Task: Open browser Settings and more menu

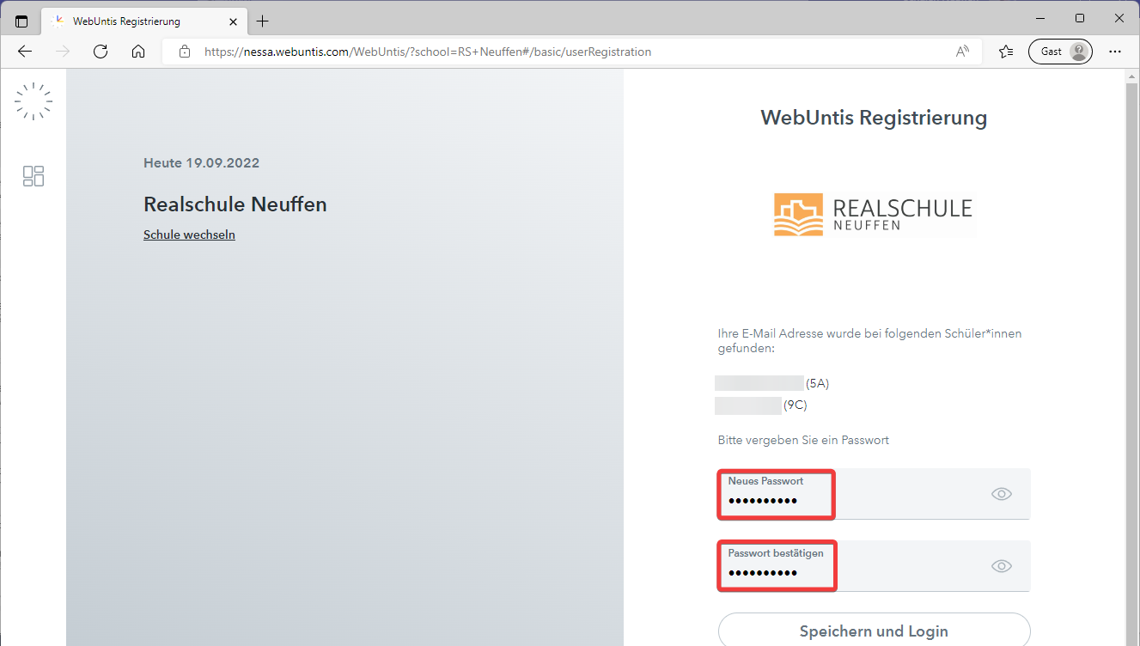Action: pos(1115,52)
